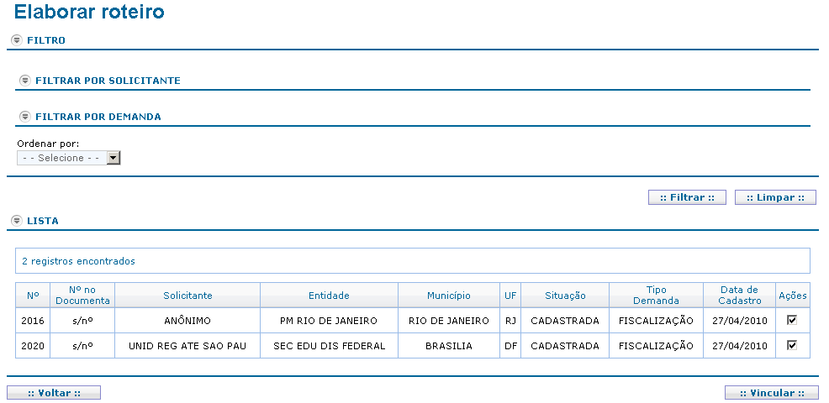This screenshot has height=403, width=829.
Task: Click the RJ state cell
Action: (x=510, y=321)
